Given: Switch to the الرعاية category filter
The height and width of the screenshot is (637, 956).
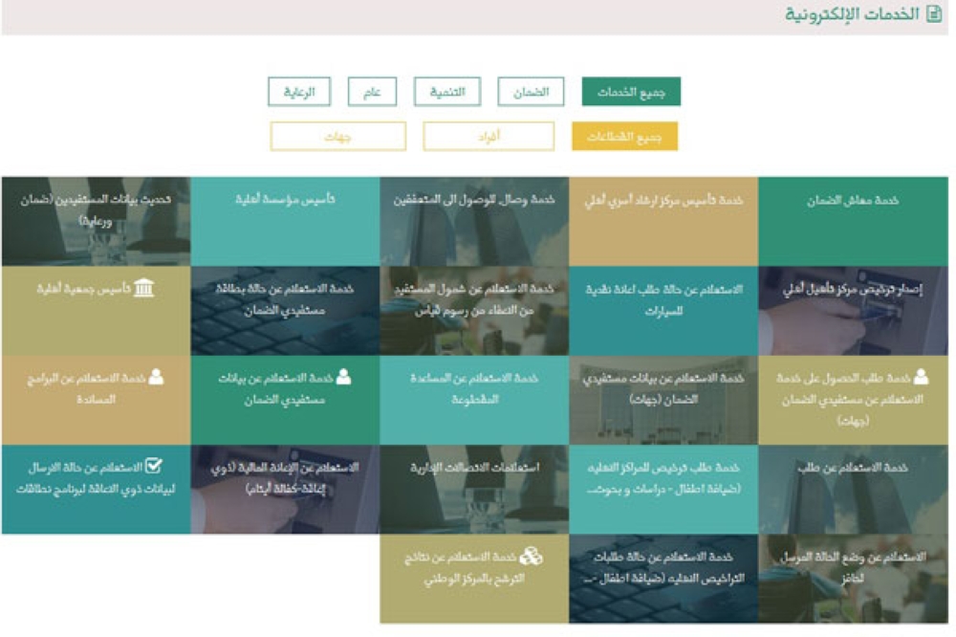Looking at the screenshot, I should point(298,92).
